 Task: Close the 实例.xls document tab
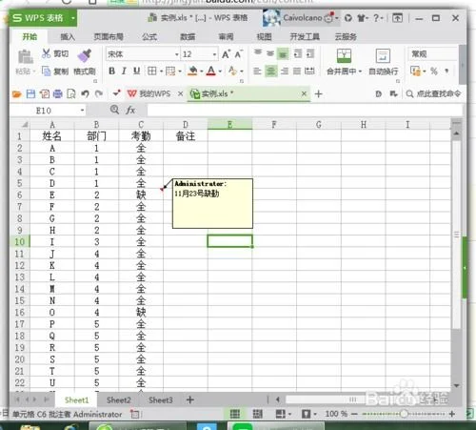tap(304, 93)
